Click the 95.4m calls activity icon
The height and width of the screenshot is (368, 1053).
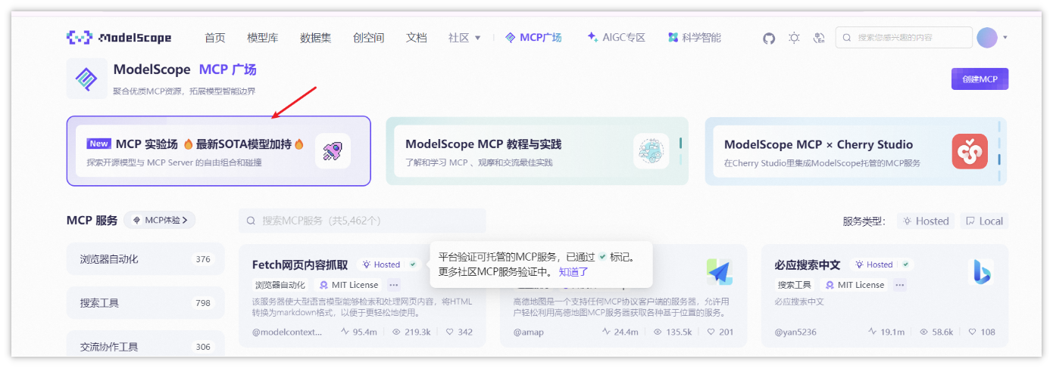point(345,332)
